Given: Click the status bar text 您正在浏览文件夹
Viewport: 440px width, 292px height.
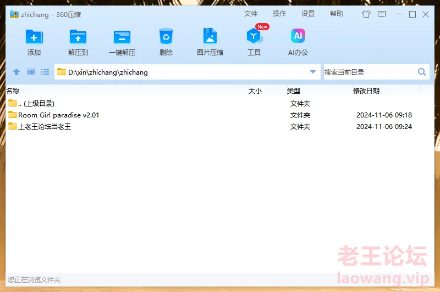Looking at the screenshot, I should pyautogui.click(x=34, y=279).
